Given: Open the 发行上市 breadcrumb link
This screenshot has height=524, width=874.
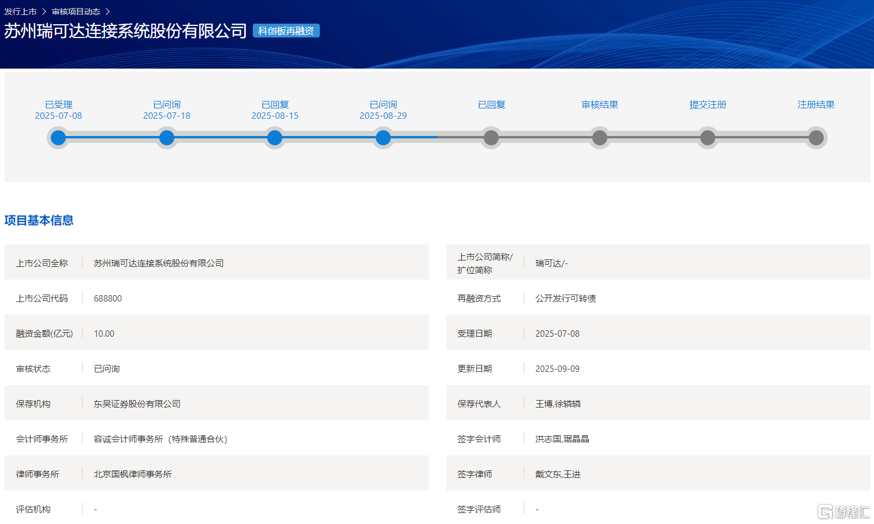Looking at the screenshot, I should click(x=21, y=12).
